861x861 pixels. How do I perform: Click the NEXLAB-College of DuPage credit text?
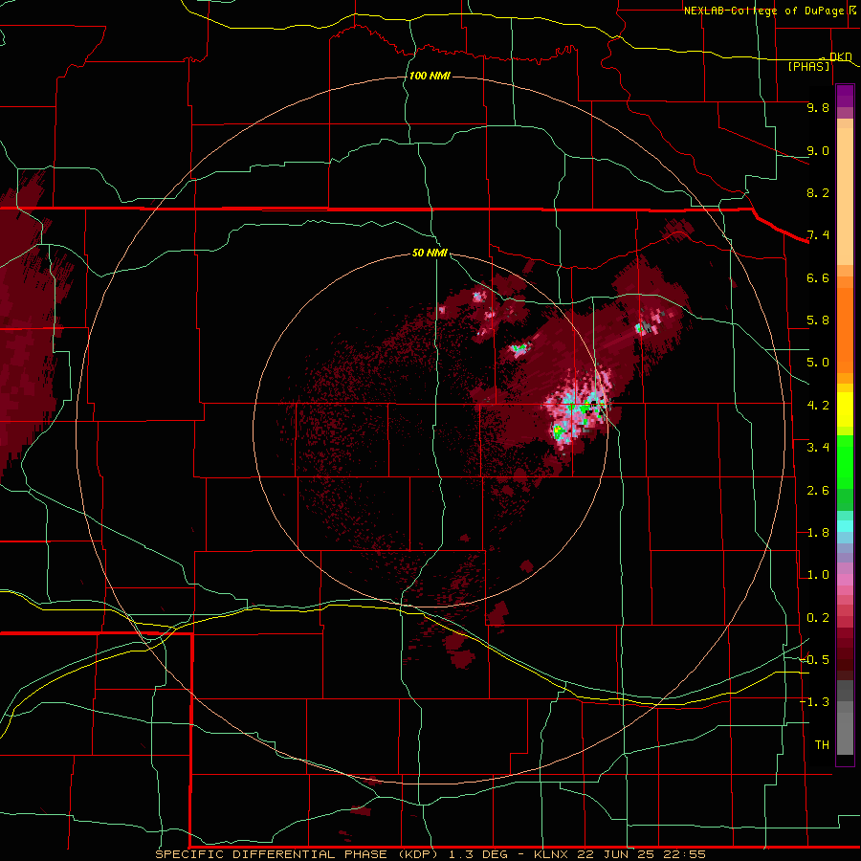click(x=764, y=11)
